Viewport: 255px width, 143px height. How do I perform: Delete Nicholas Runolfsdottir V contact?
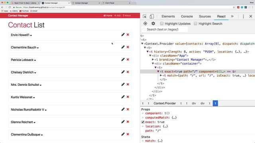128,109
